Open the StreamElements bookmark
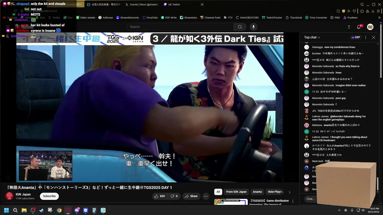383x215 pixels. point(127,18)
